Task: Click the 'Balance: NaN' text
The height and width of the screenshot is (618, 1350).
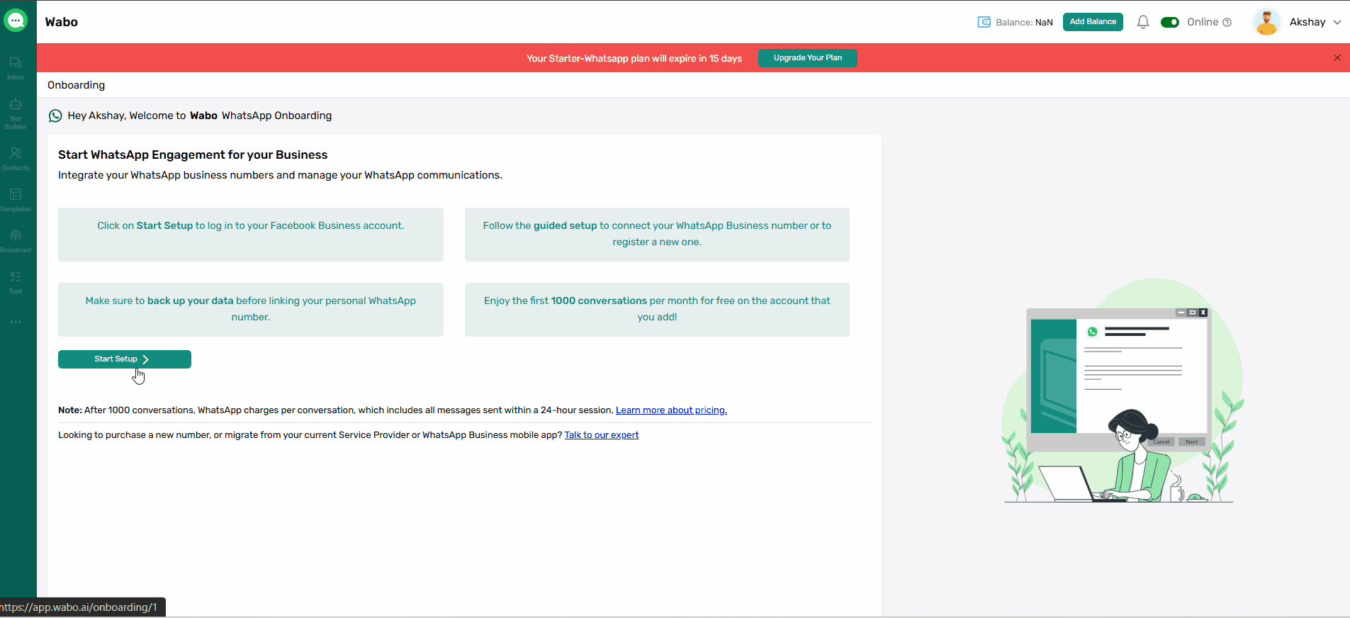Action: coord(1024,22)
